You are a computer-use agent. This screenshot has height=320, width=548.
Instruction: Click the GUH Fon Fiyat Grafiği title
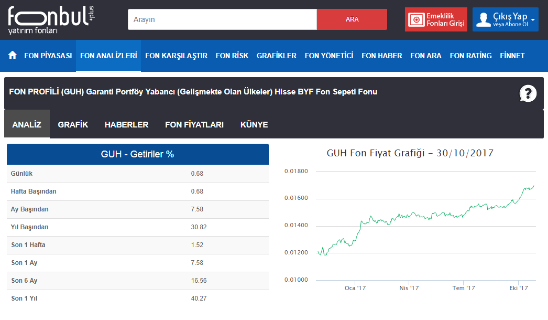(x=410, y=153)
